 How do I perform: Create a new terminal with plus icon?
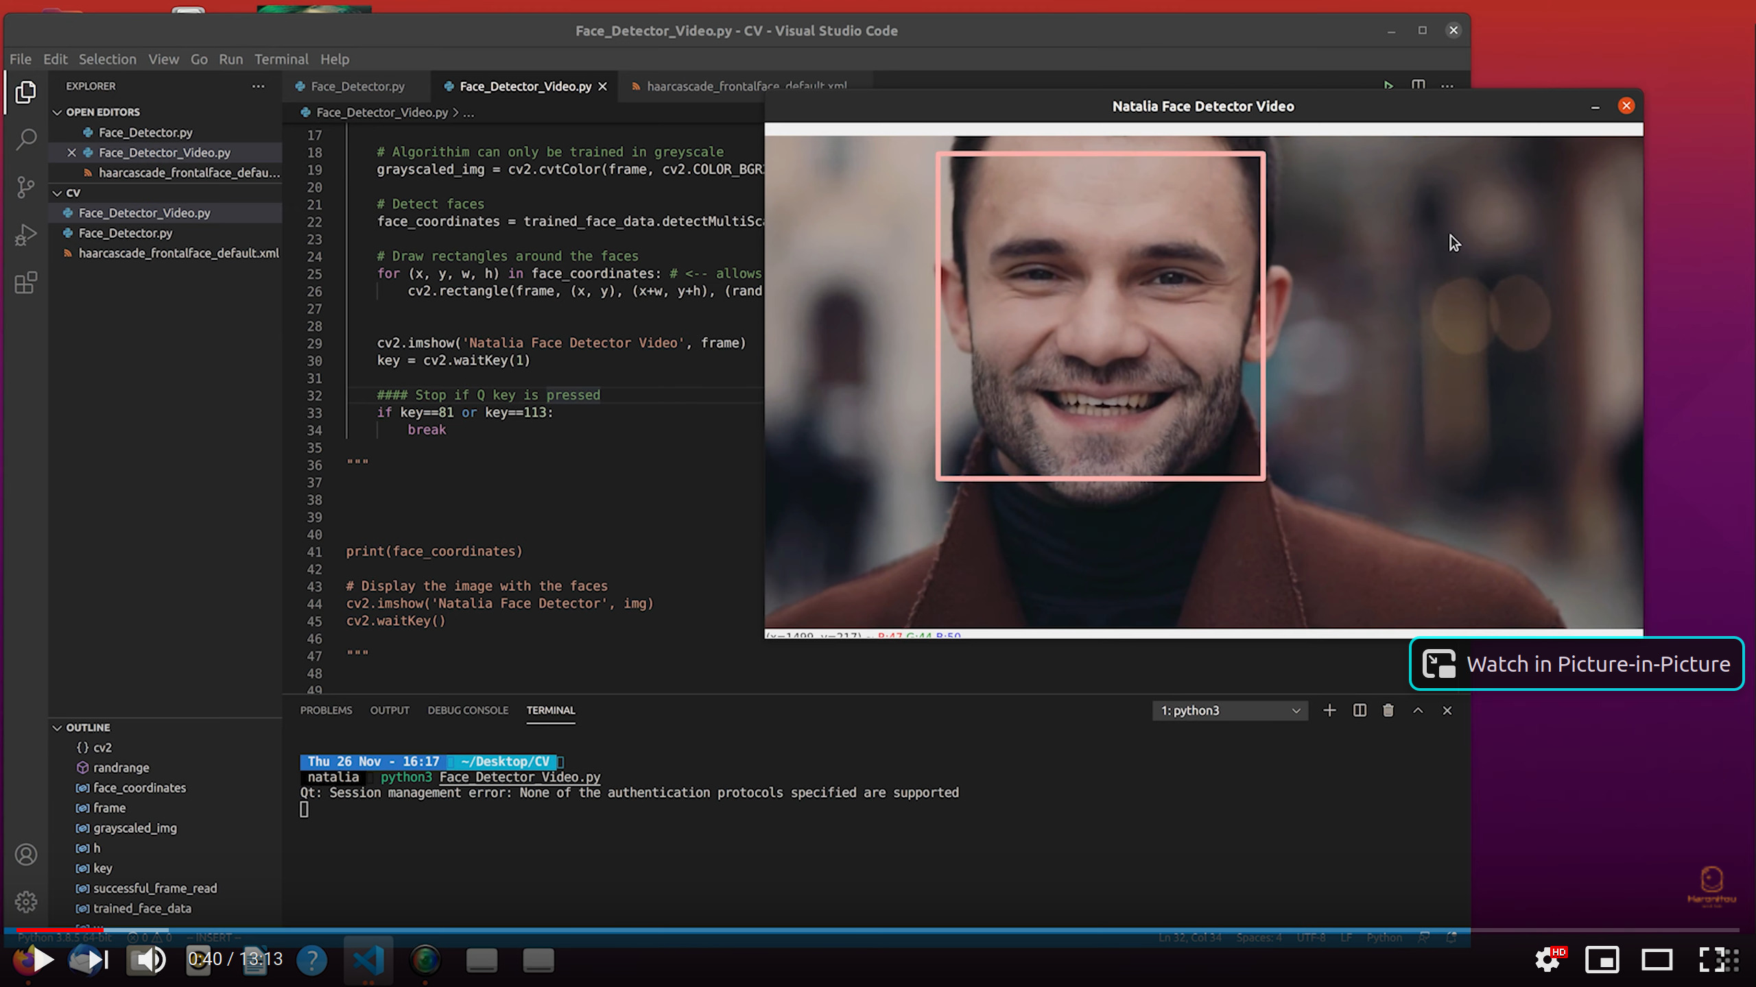1329,711
